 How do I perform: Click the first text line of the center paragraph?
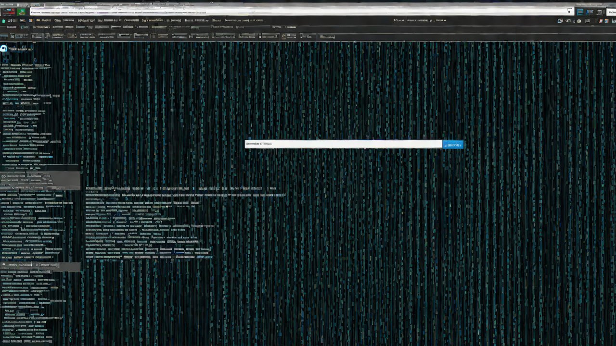click(x=180, y=189)
